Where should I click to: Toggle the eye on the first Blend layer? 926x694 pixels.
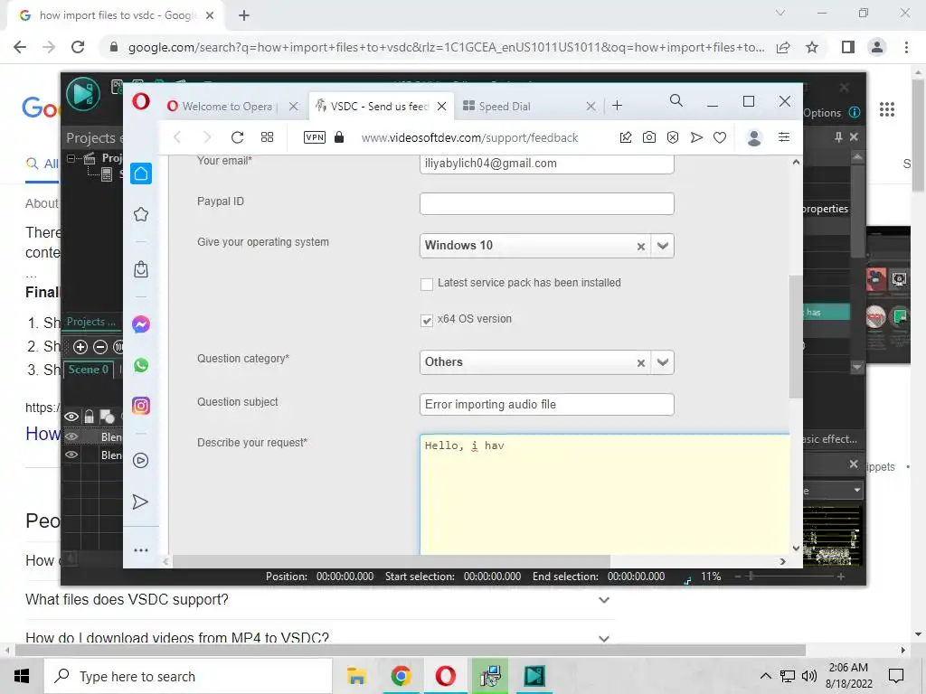pyautogui.click(x=71, y=436)
